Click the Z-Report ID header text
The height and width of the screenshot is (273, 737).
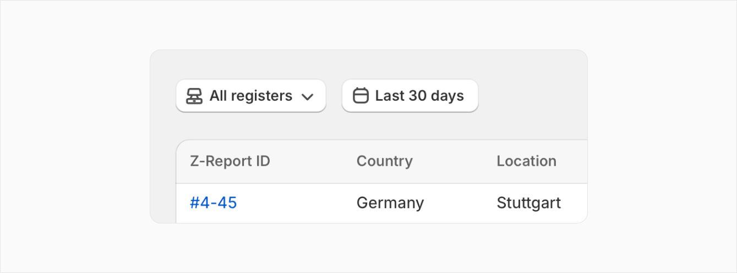point(230,161)
